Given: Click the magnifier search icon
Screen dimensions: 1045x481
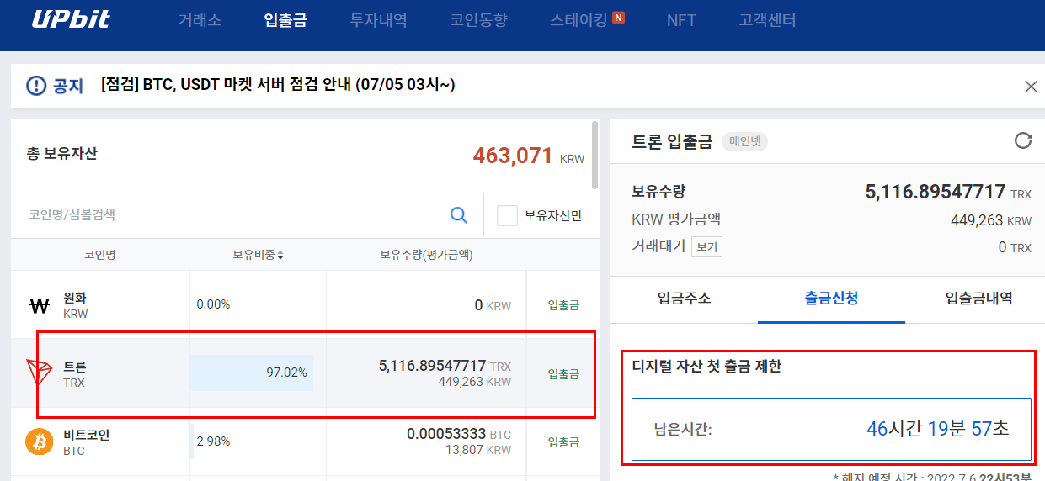Looking at the screenshot, I should click(x=459, y=215).
